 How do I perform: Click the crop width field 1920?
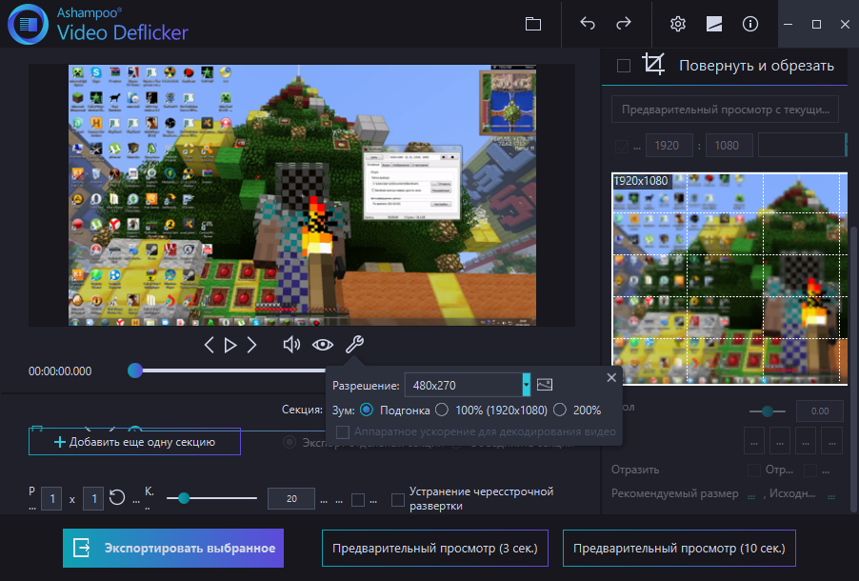click(x=667, y=145)
